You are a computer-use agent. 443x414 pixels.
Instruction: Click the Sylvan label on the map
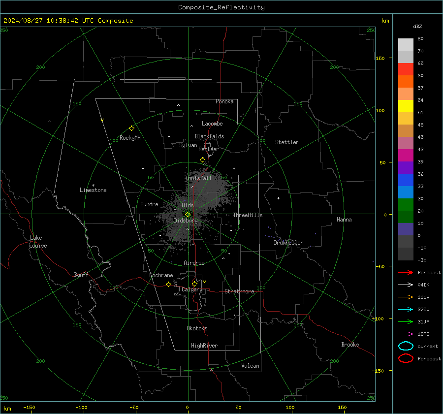tap(188, 145)
